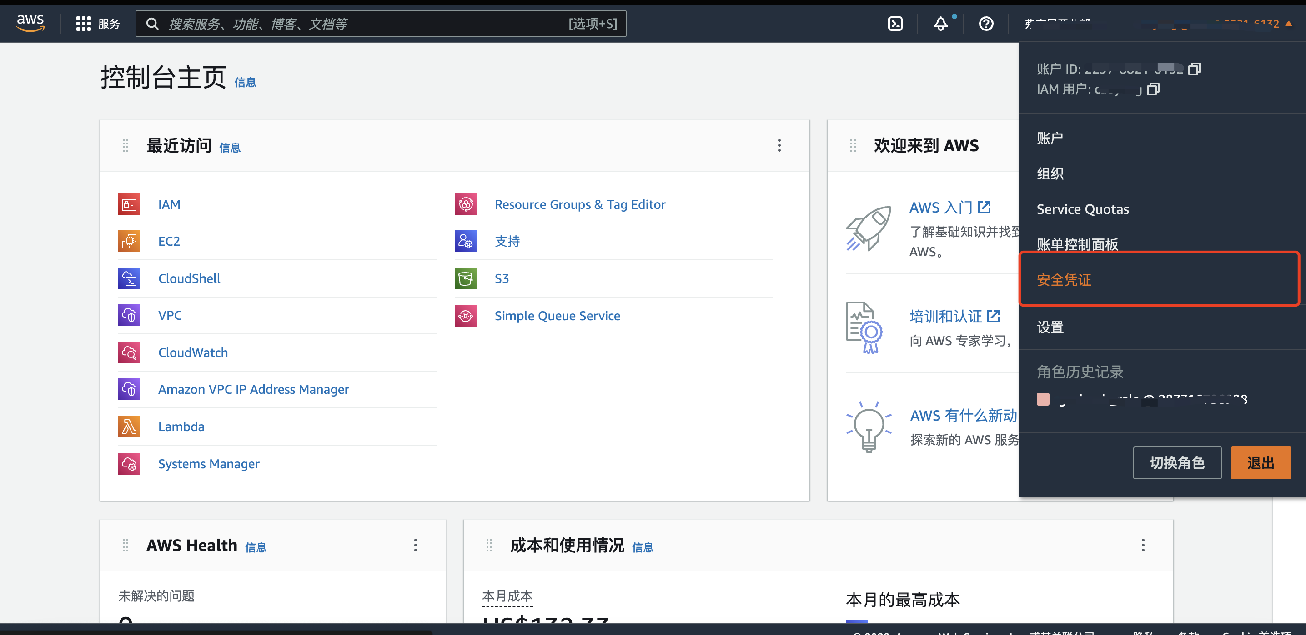Click the Systems Manager icon

[x=129, y=464]
